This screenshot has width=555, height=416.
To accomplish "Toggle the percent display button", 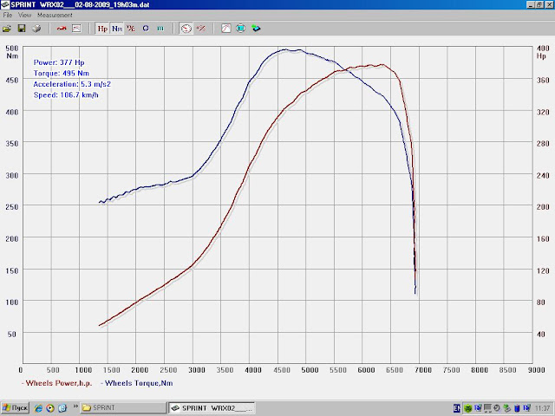I will [130, 29].
